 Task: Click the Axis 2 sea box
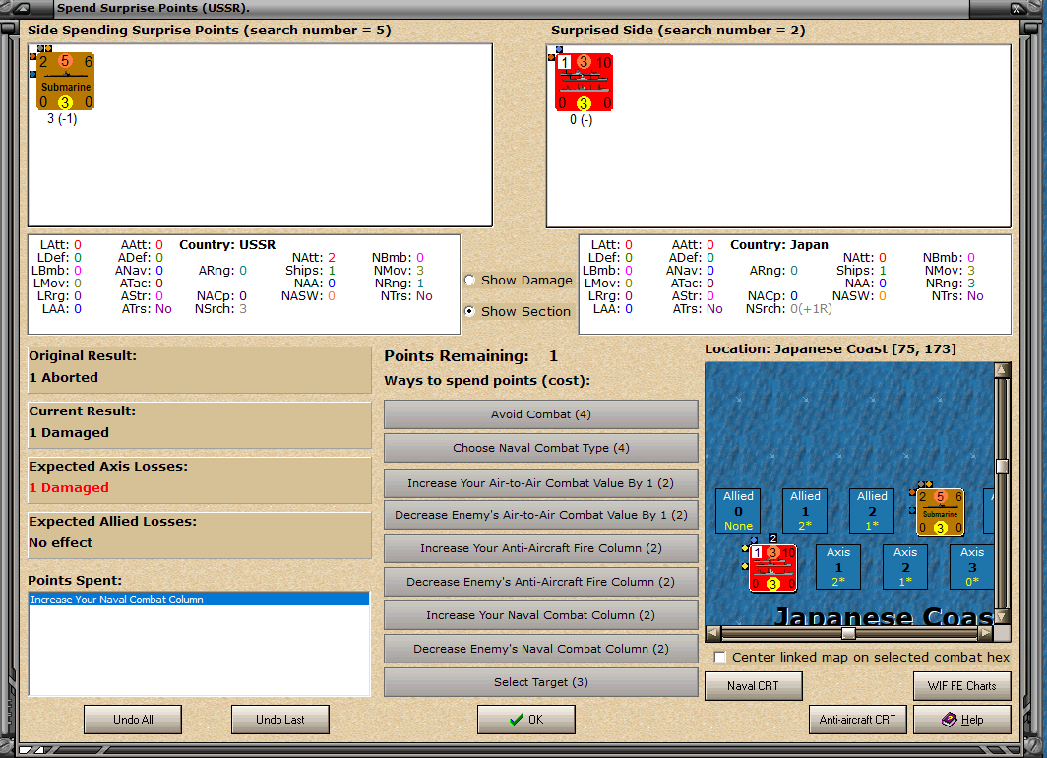[904, 567]
